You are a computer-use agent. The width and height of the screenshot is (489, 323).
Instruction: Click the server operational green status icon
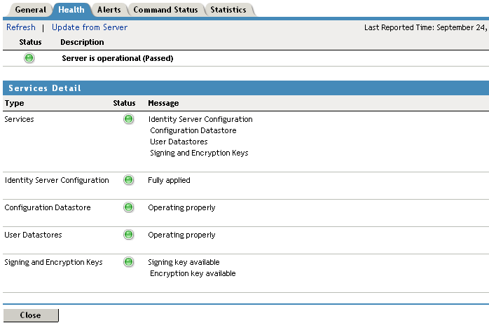point(29,58)
